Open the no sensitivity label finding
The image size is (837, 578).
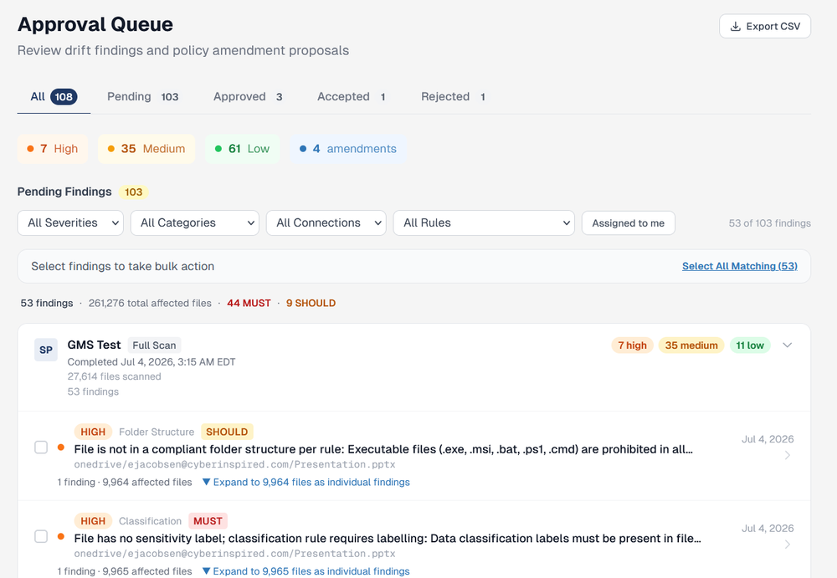click(x=388, y=538)
